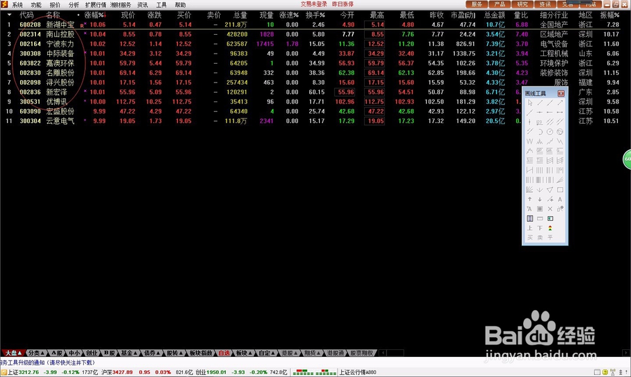The width and height of the screenshot is (631, 377).
Task: Open the tool upgrade notice link
Action: [x=47, y=362]
